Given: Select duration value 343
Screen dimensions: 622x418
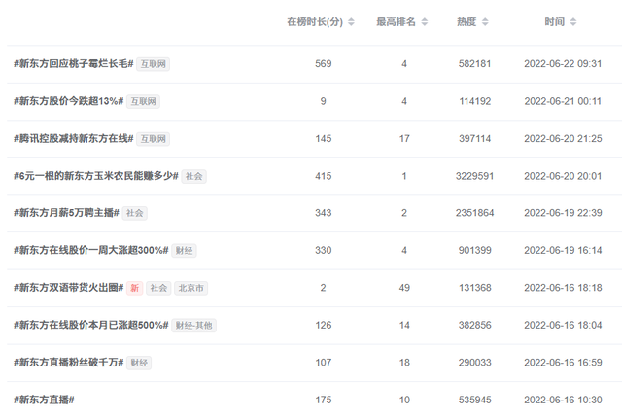Looking at the screenshot, I should pos(324,213).
